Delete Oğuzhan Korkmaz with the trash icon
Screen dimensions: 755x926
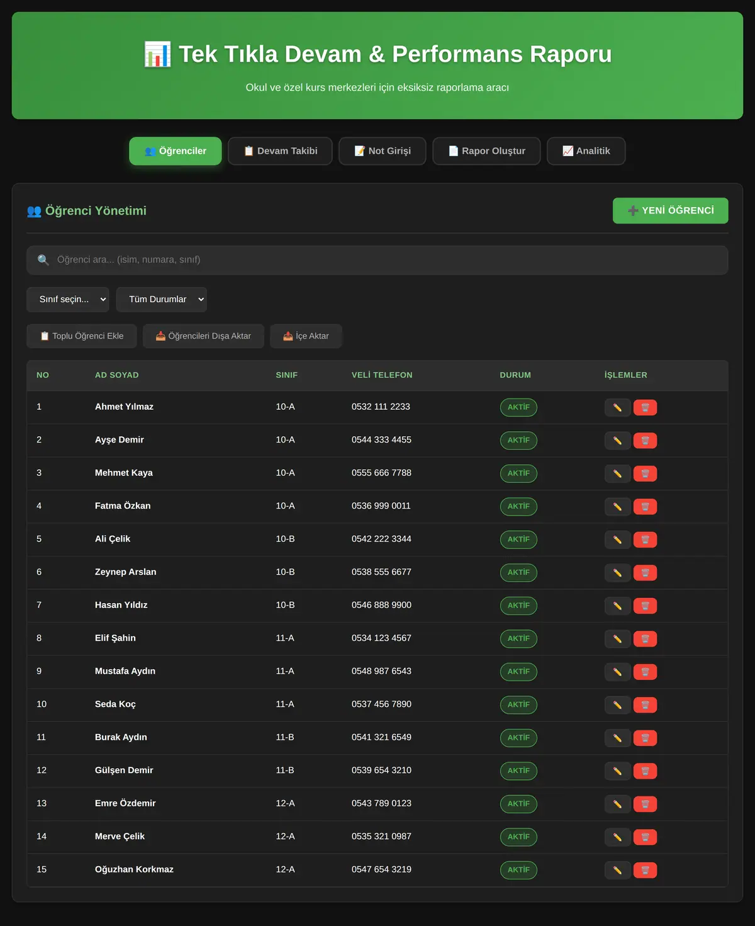point(645,870)
